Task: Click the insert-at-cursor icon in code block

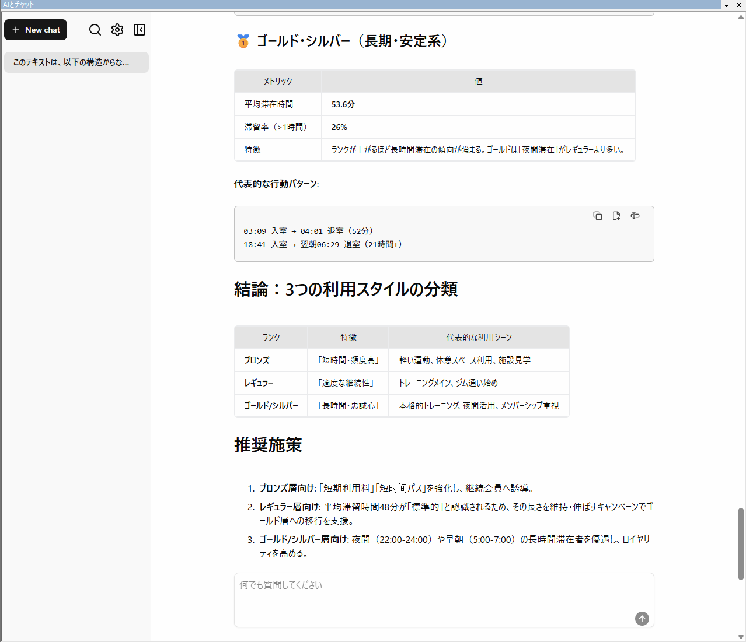Action: [x=635, y=216]
